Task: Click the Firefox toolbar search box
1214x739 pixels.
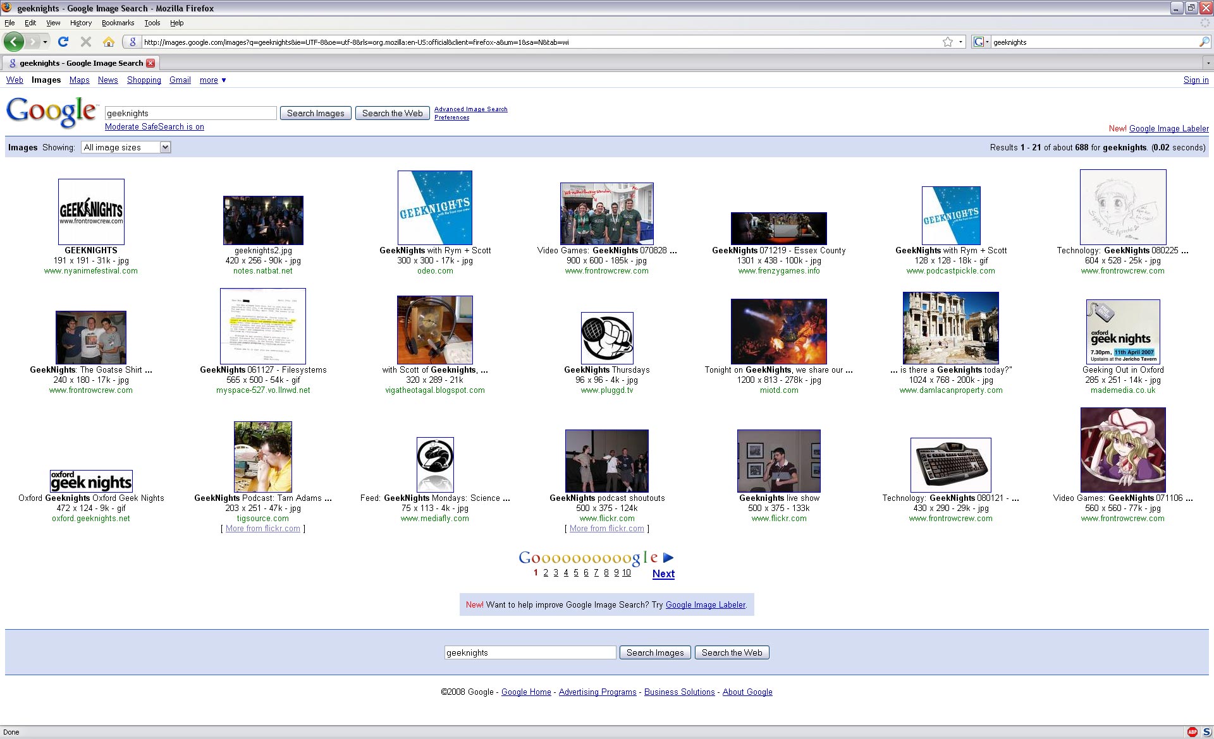Action: click(x=1094, y=42)
